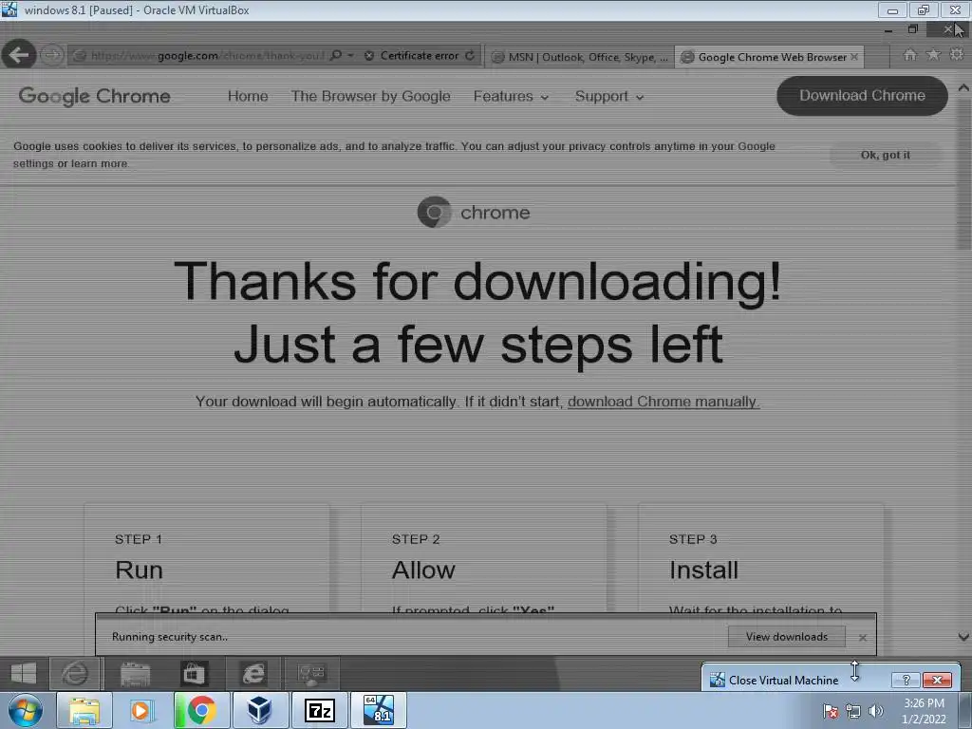
Task: Open the IE Favorites star icon
Action: click(x=933, y=54)
